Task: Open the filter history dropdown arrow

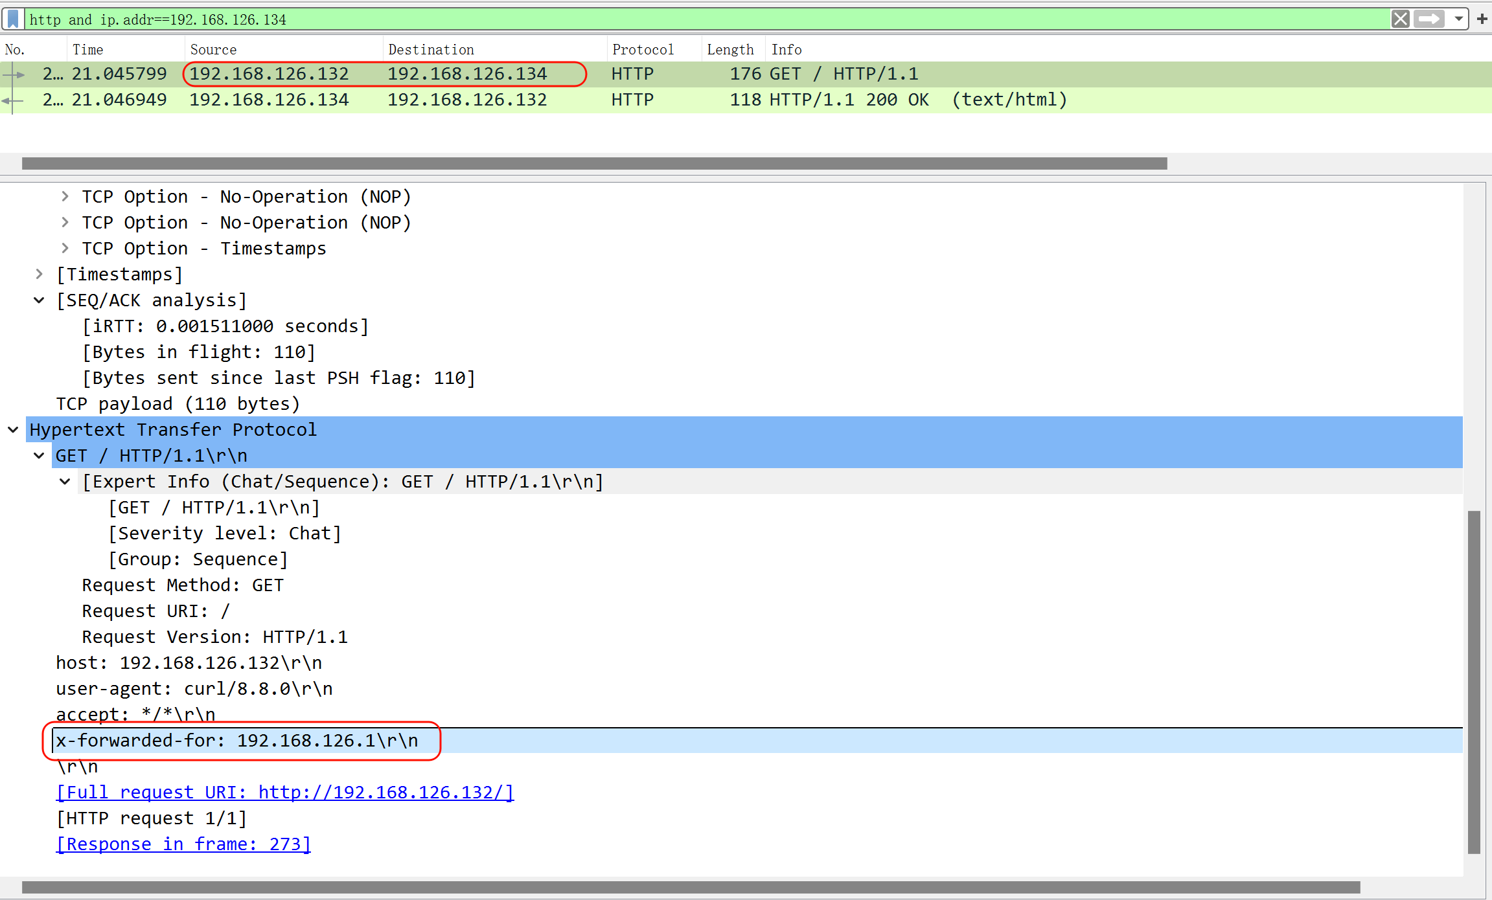Action: point(1458,19)
